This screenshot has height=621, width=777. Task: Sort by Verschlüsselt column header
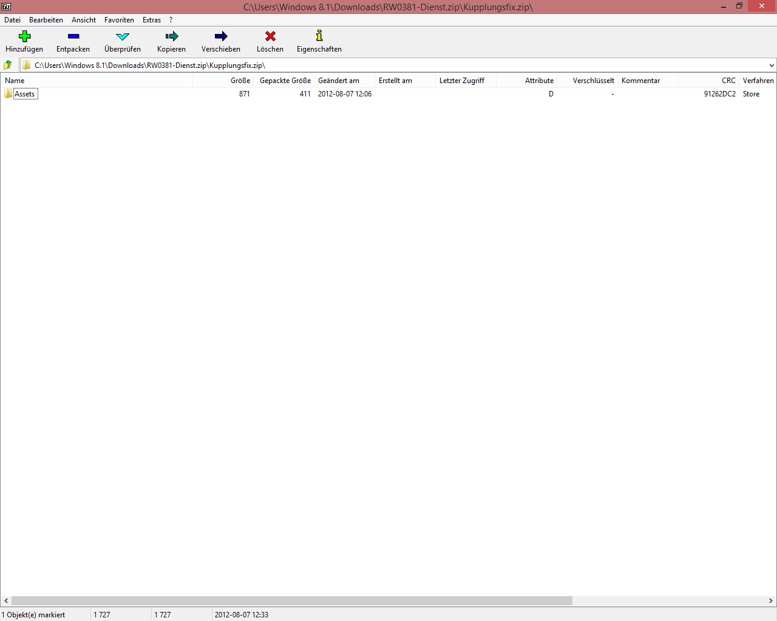588,81
